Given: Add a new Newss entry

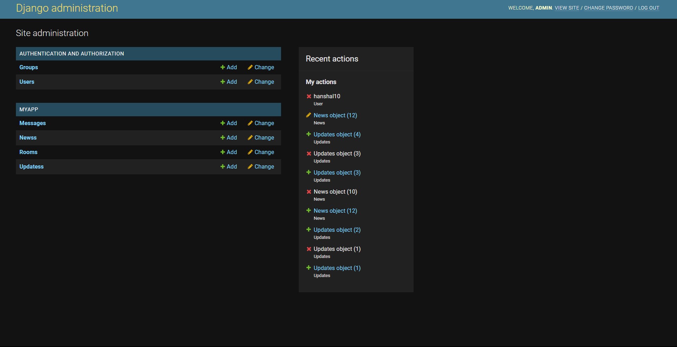Looking at the screenshot, I should [x=229, y=137].
